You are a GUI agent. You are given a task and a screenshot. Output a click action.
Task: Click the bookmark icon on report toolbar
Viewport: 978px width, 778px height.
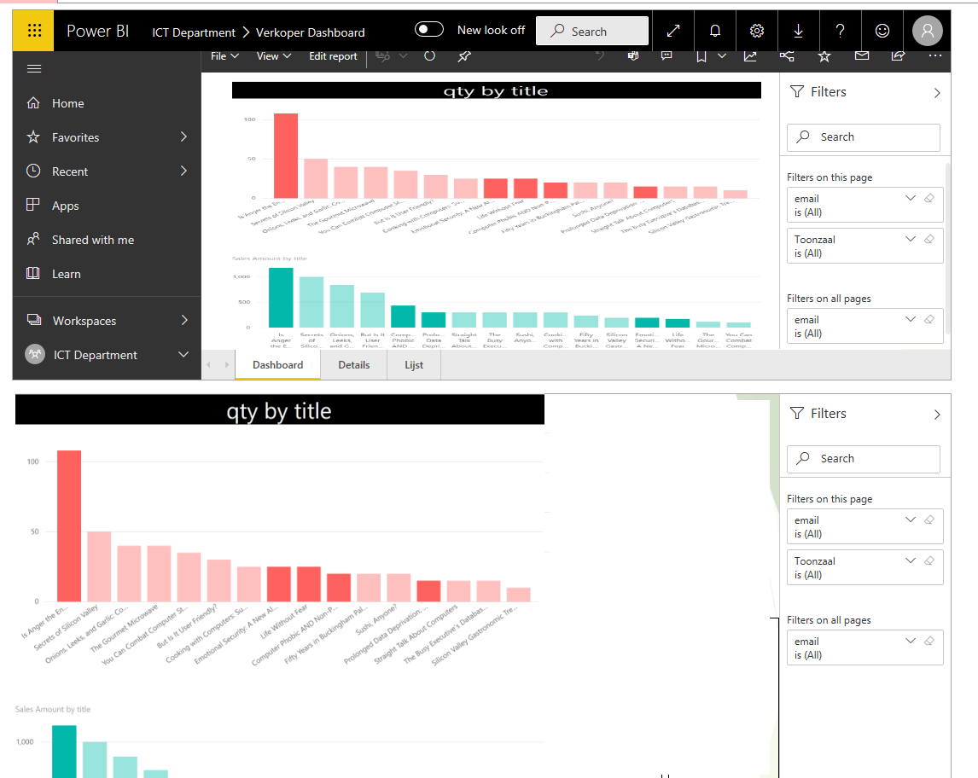(701, 56)
